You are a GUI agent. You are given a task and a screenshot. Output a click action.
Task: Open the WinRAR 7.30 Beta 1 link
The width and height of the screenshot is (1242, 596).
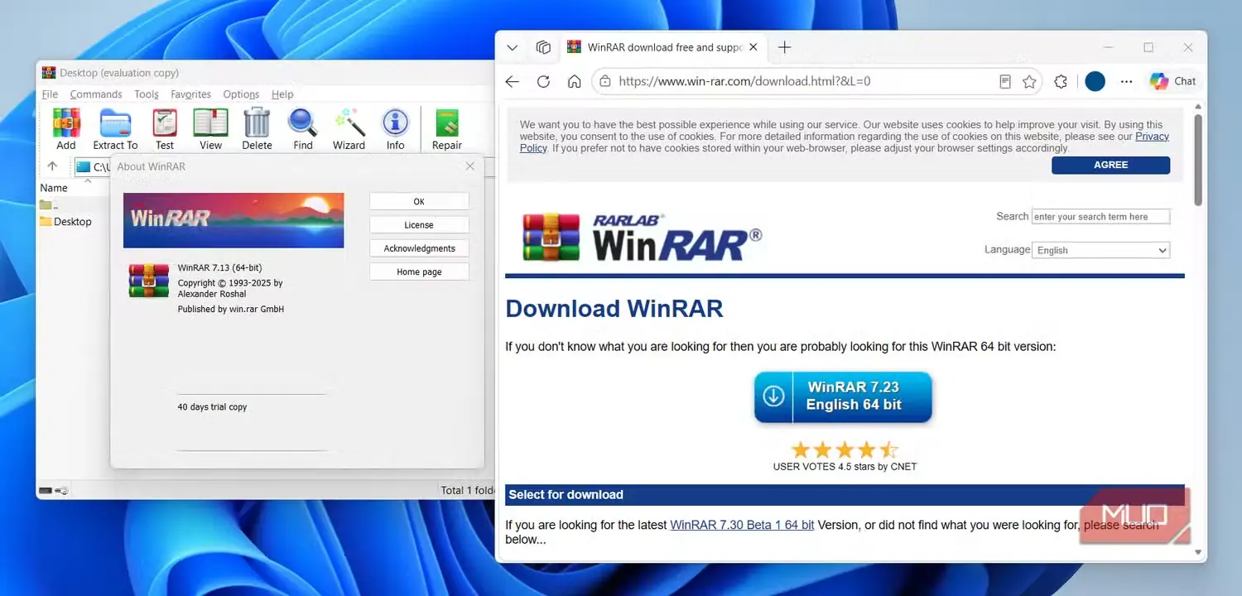(x=742, y=525)
